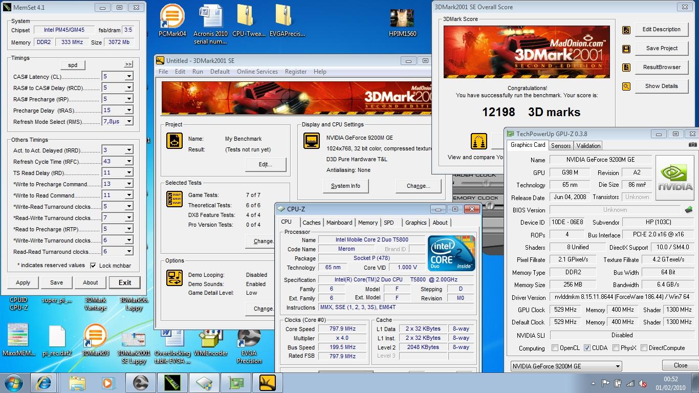Viewport: 699px width, 393px height.
Task: Switch to the SPD tab in CPU-Z
Action: pyautogui.click(x=389, y=223)
